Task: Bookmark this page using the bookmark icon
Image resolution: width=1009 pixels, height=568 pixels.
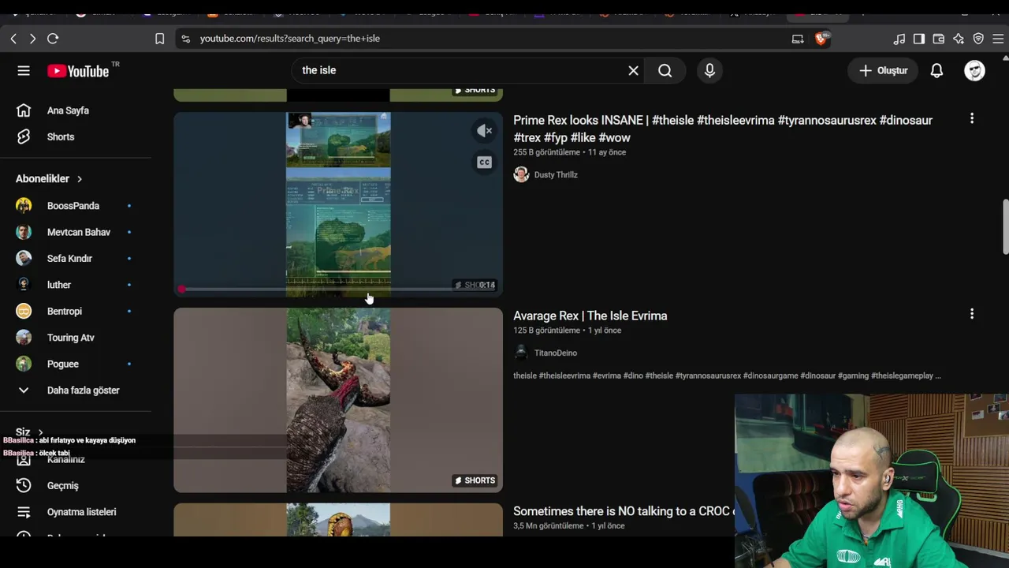Action: [159, 39]
